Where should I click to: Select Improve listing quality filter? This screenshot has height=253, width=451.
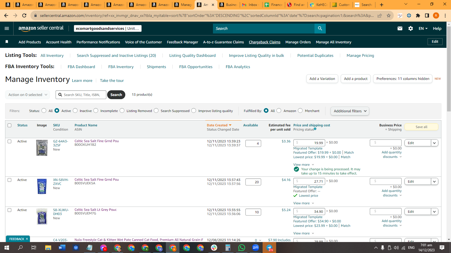coord(194,111)
